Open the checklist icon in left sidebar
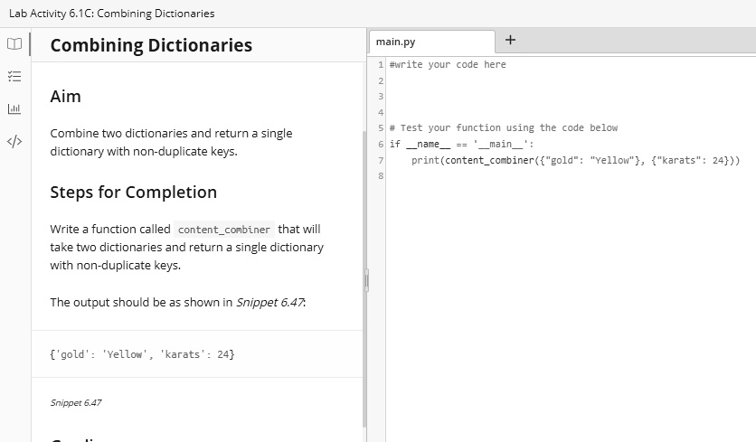Image resolution: width=756 pixels, height=442 pixels. click(x=14, y=76)
